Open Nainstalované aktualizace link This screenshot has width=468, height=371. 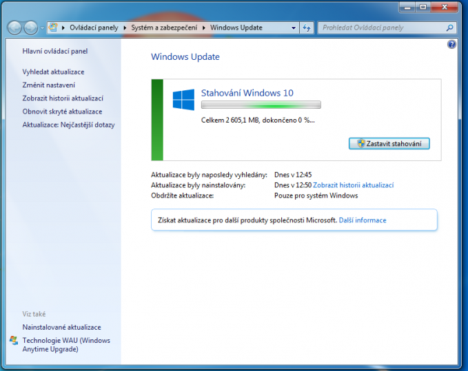(x=61, y=327)
